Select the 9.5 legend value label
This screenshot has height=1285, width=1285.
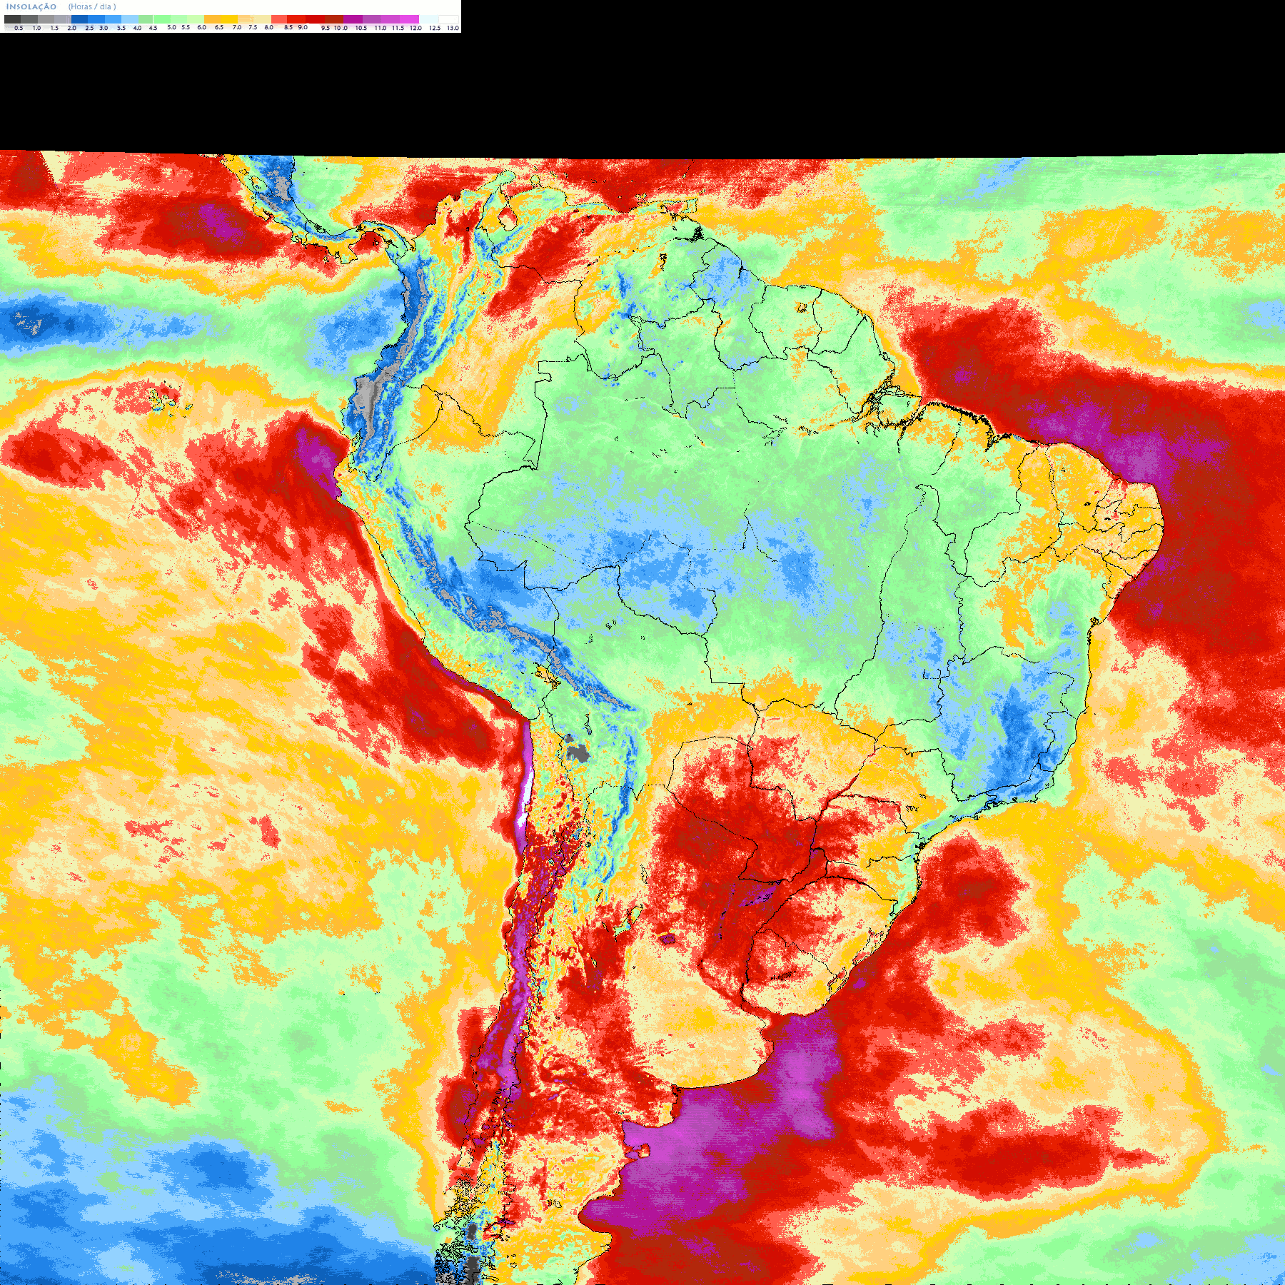coord(326,28)
